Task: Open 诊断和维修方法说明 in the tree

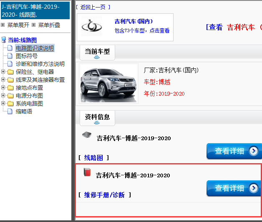Action: pyautogui.click(x=40, y=64)
